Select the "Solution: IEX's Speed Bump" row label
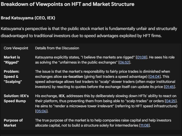The width and height of the screenshot is (182, 136). pos(16,98)
